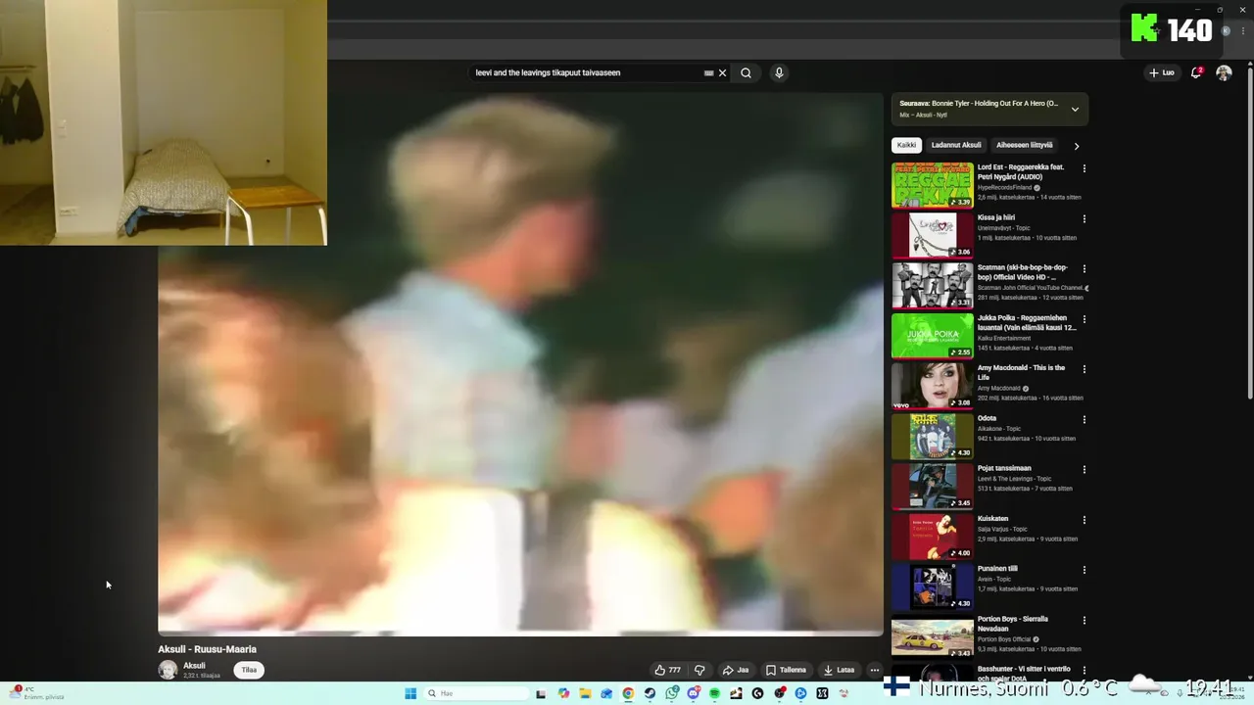Open Spotify from the taskbar
The height and width of the screenshot is (705, 1254).
(x=714, y=693)
